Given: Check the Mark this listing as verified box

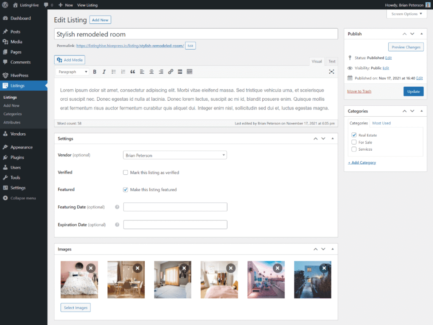Looking at the screenshot, I should pyautogui.click(x=126, y=172).
